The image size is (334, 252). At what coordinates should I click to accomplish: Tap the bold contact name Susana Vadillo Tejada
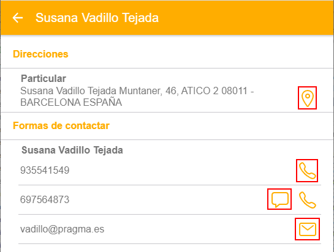point(72,150)
